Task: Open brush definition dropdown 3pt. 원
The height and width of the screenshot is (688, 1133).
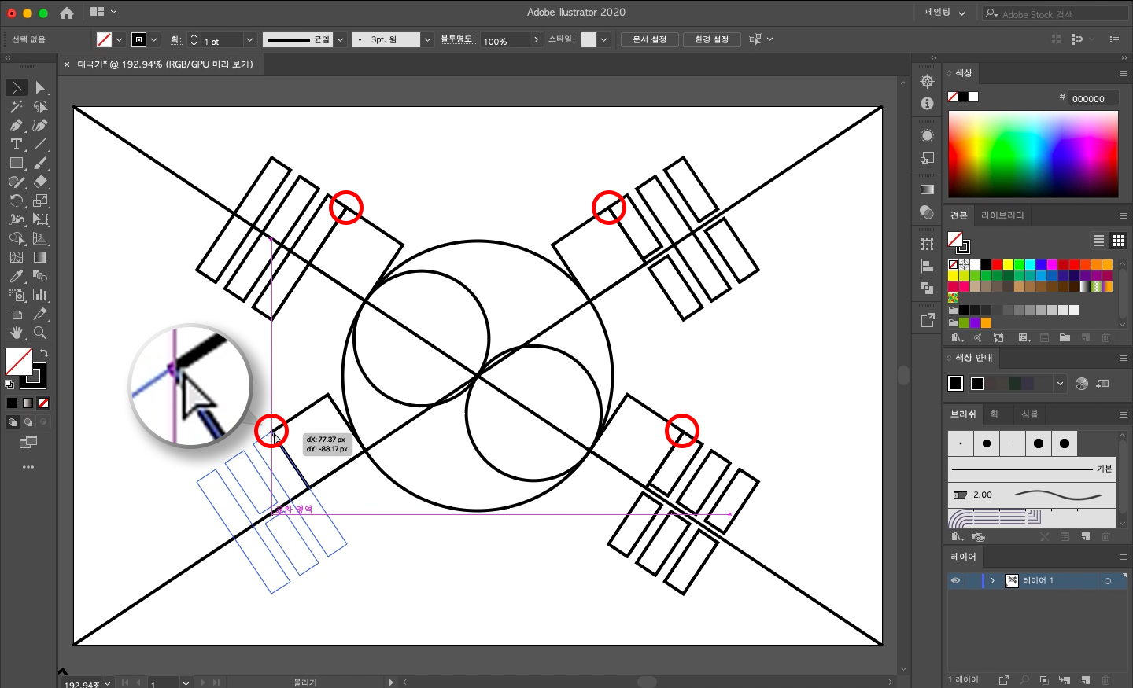Action: 427,39
